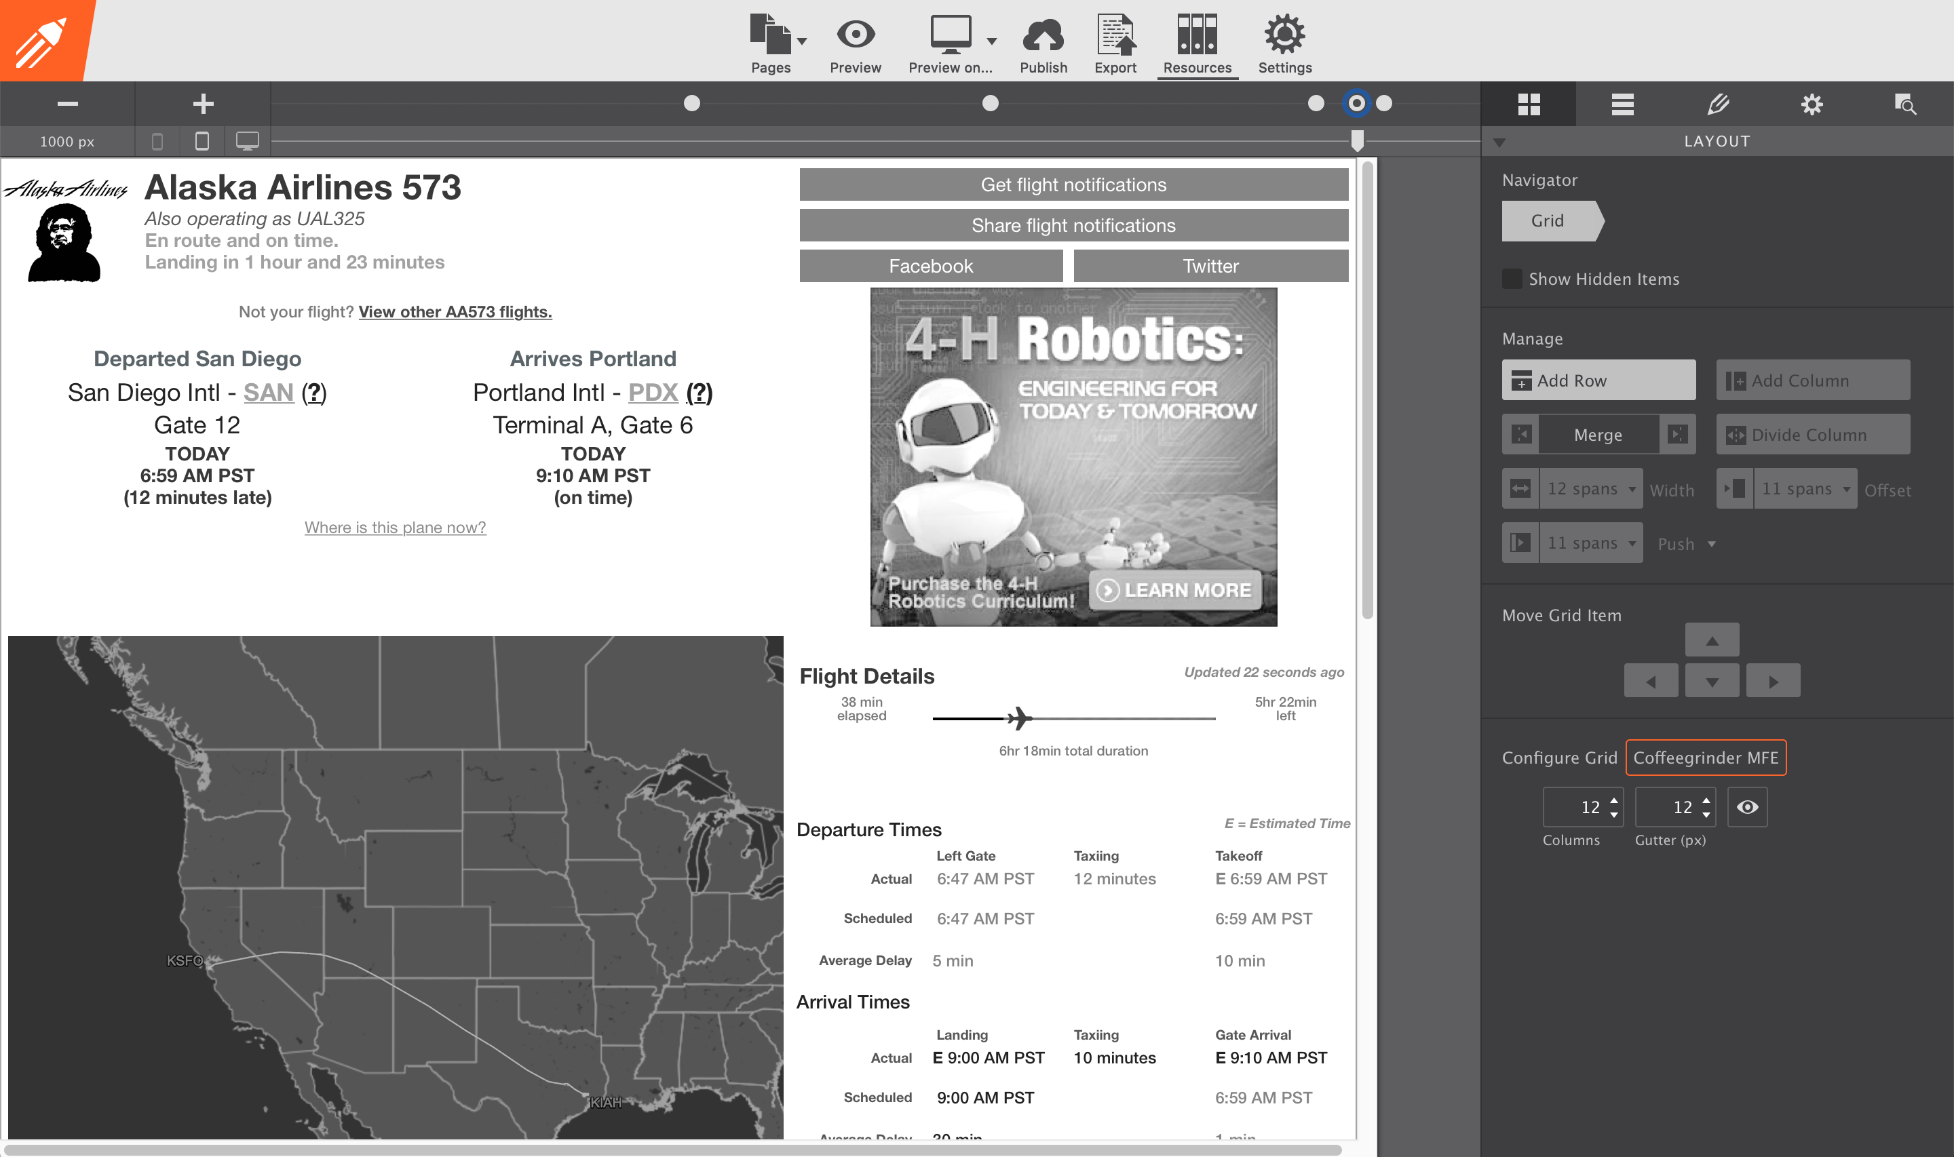Click the page width slider handle
This screenshot has height=1157, width=1954.
pyautogui.click(x=1357, y=140)
